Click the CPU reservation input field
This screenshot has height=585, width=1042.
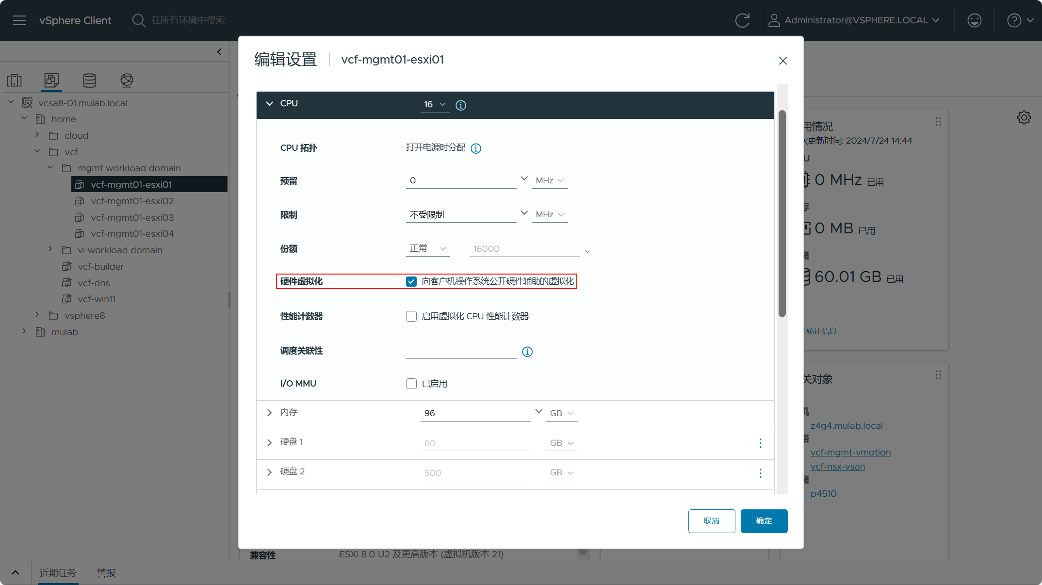tap(461, 180)
